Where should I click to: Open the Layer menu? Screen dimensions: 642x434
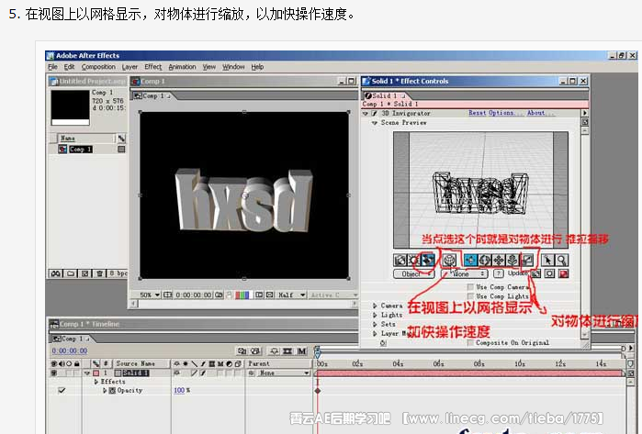point(130,67)
